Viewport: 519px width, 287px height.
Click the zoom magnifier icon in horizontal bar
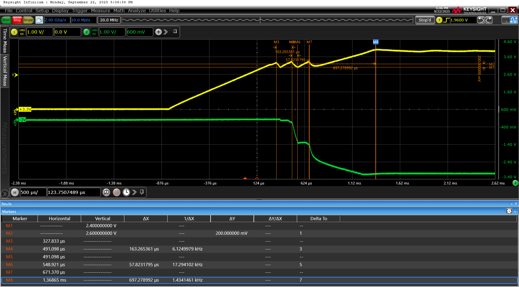107,192
